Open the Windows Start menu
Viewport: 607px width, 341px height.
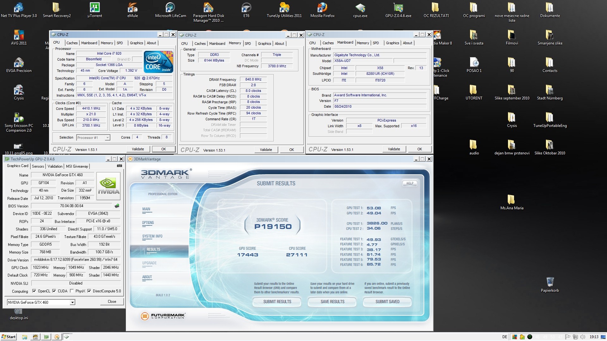(x=9, y=337)
